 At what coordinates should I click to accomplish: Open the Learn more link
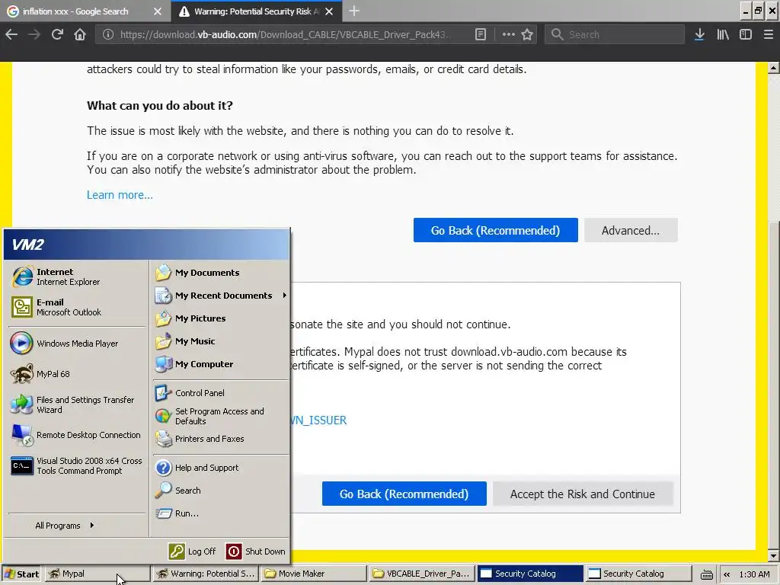[120, 195]
